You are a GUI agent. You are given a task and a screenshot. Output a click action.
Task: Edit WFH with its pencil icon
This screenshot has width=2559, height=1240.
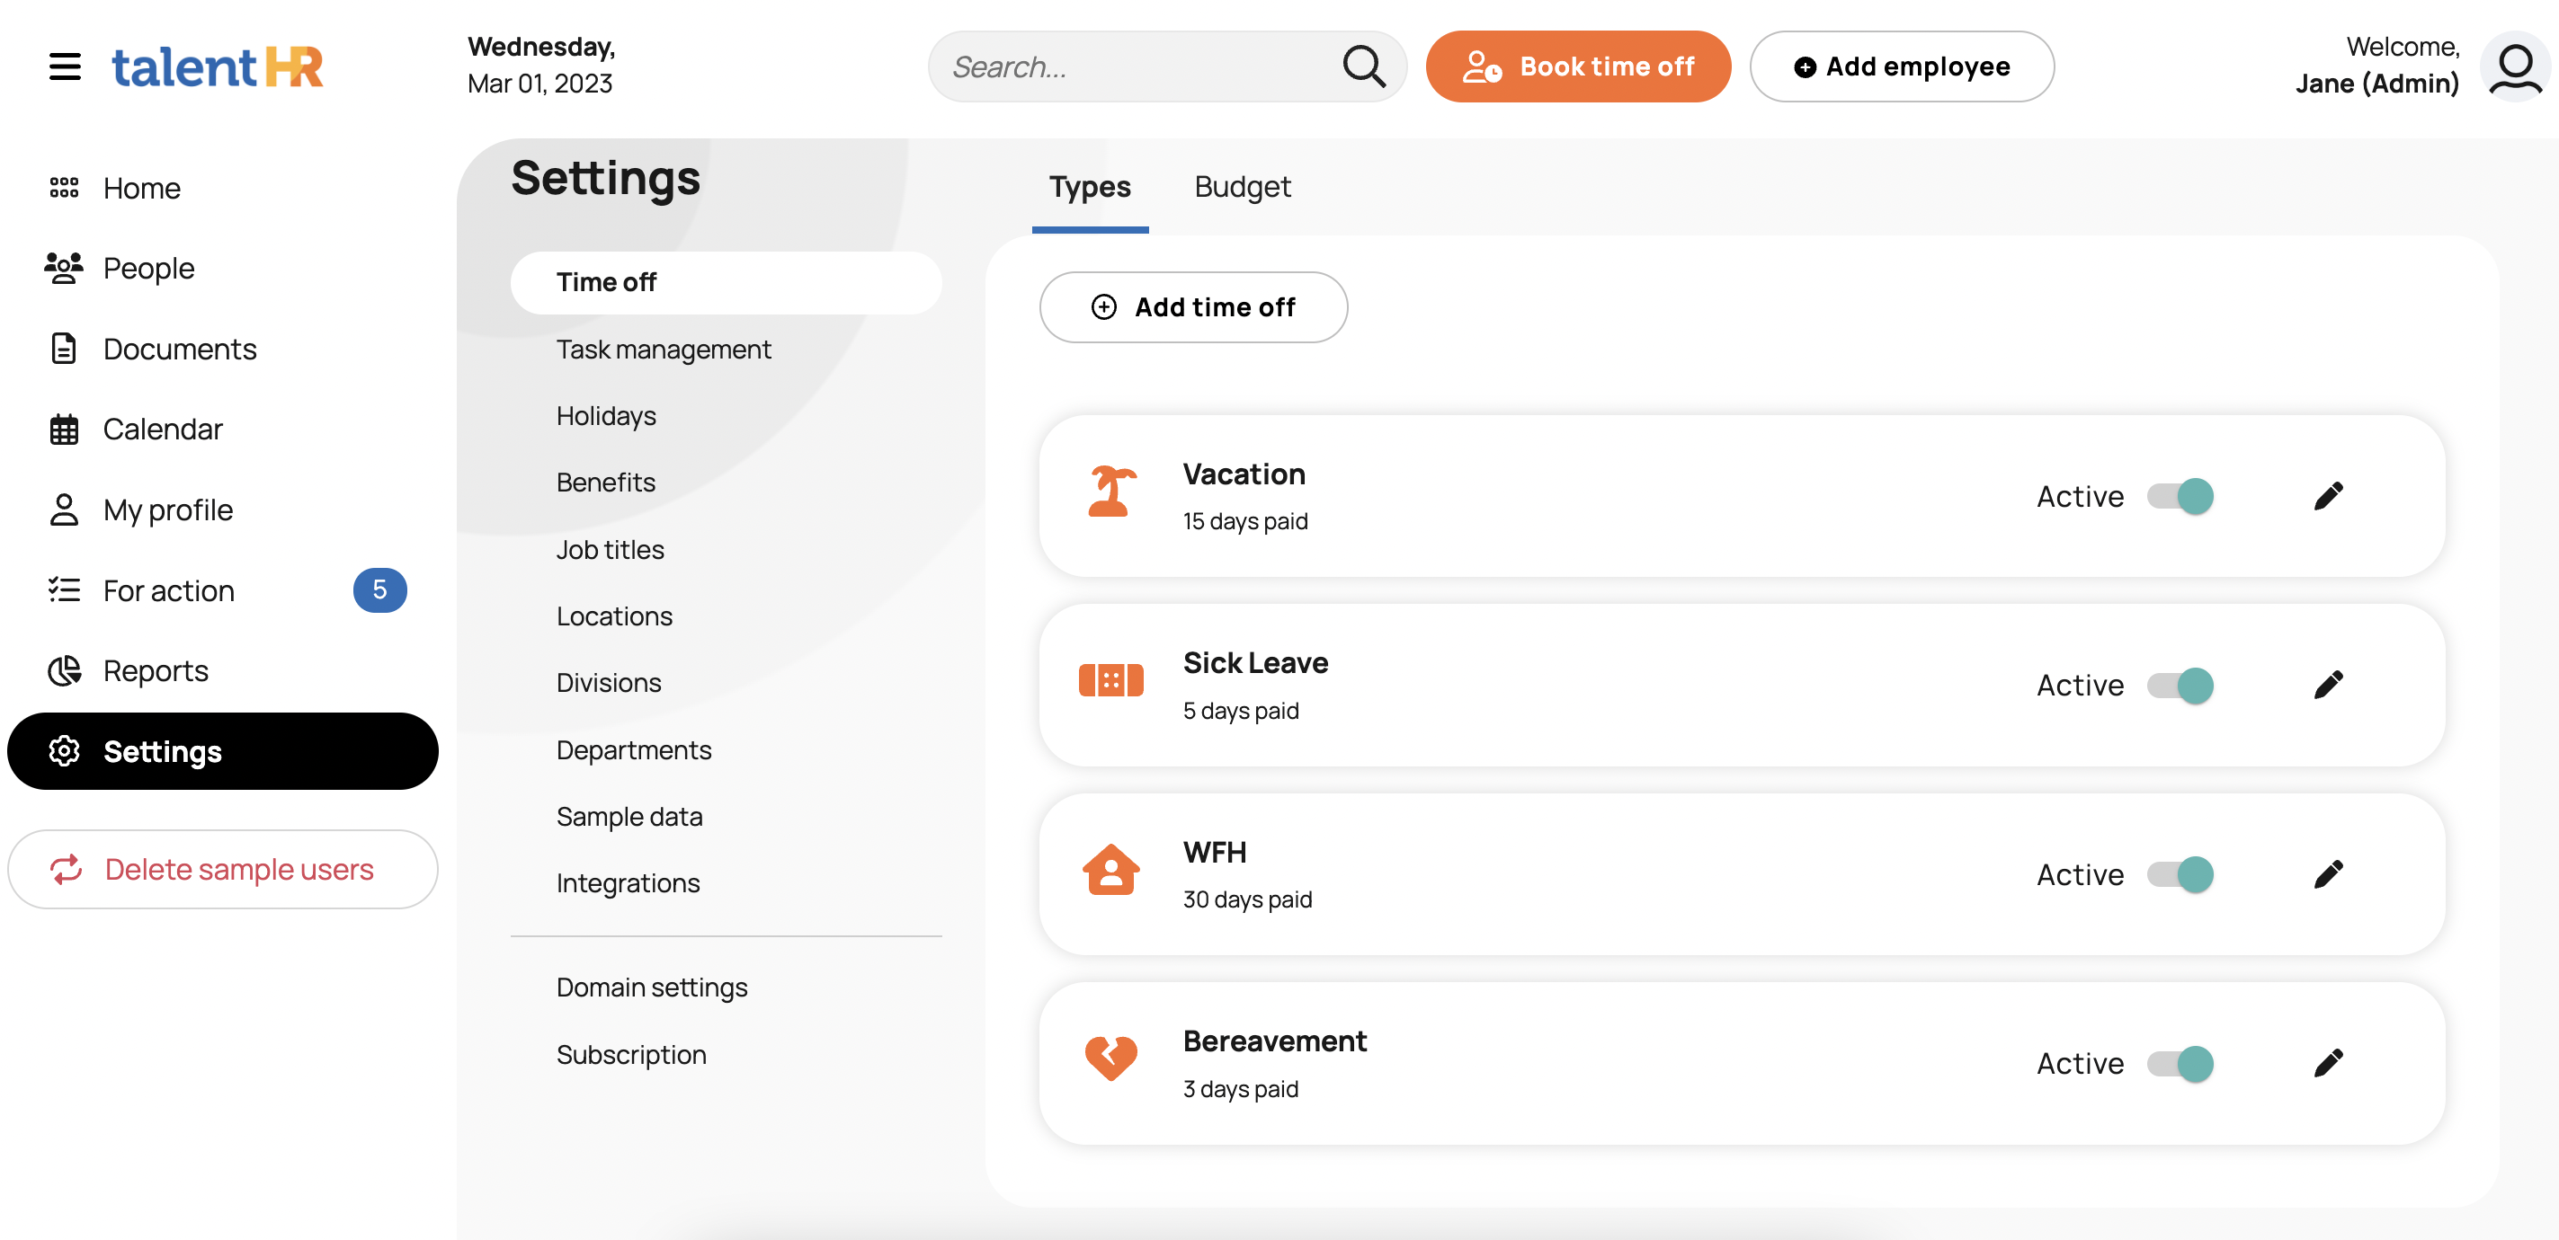tap(2328, 873)
